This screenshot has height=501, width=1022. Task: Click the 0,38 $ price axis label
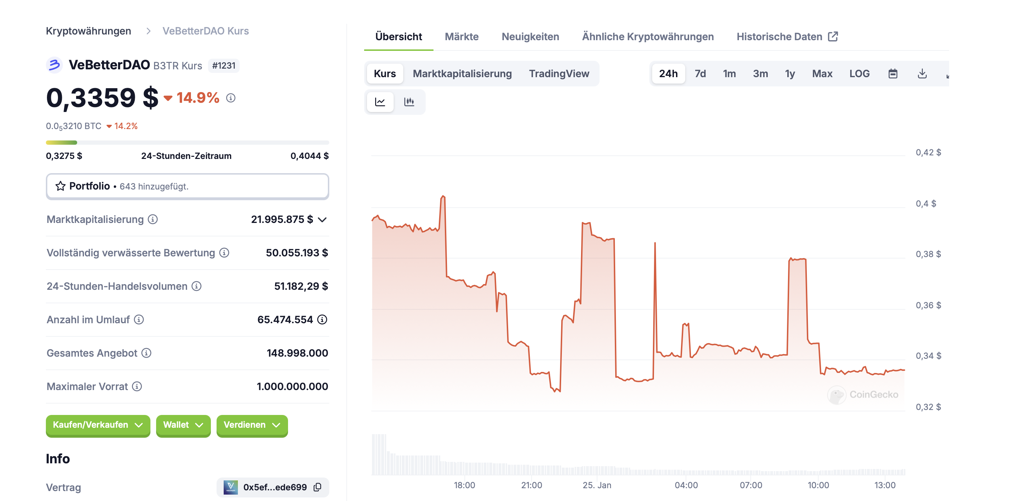(x=928, y=254)
